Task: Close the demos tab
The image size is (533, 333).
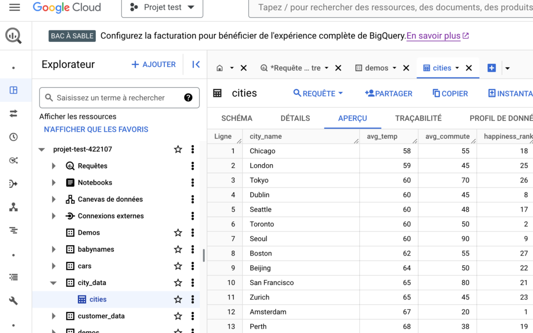Action: point(406,68)
